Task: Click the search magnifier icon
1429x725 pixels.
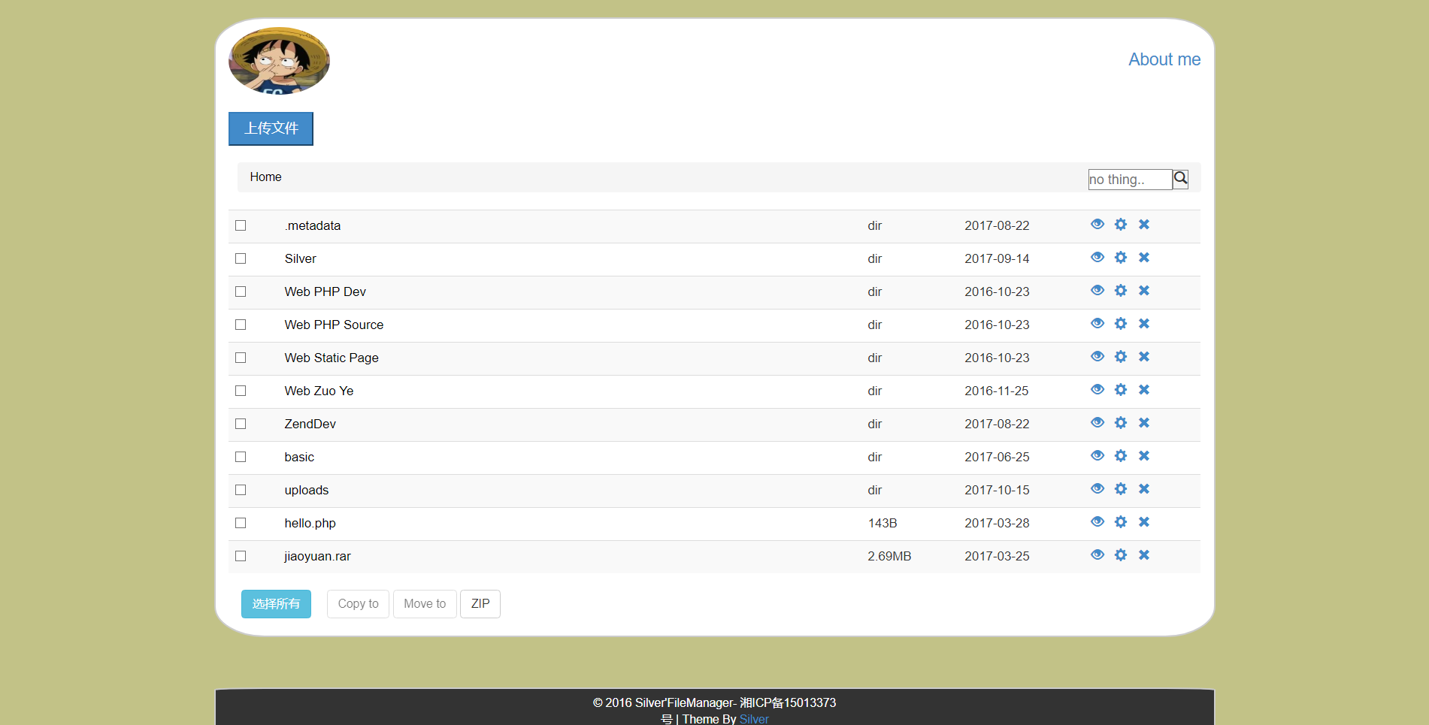Action: point(1180,179)
